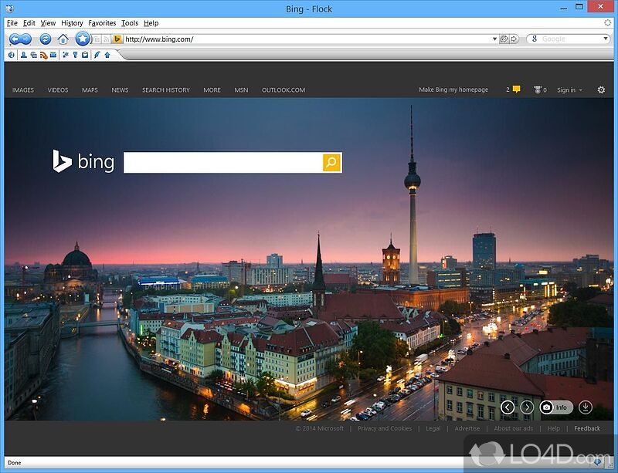Open the MSN link
The width and height of the screenshot is (618, 473).
coord(241,90)
